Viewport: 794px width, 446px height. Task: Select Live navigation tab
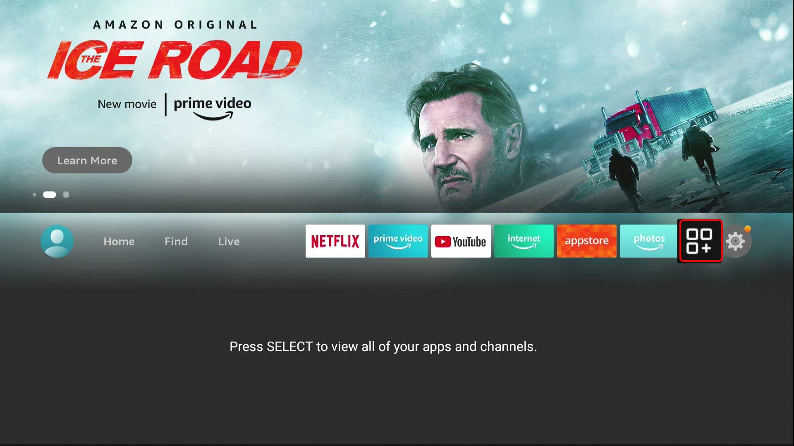[x=229, y=241]
